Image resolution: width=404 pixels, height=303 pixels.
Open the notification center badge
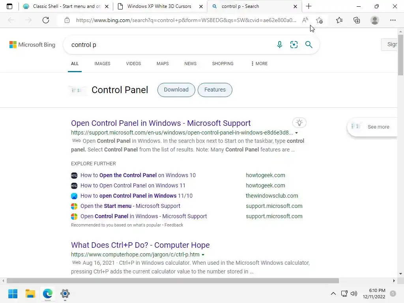(x=393, y=294)
